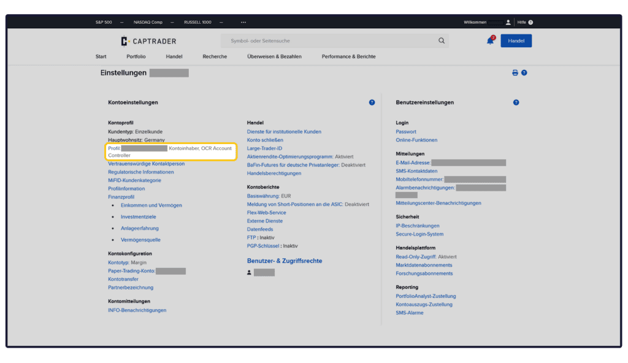Open Secure-Login-System link
The height and width of the screenshot is (363, 628).
(x=419, y=234)
